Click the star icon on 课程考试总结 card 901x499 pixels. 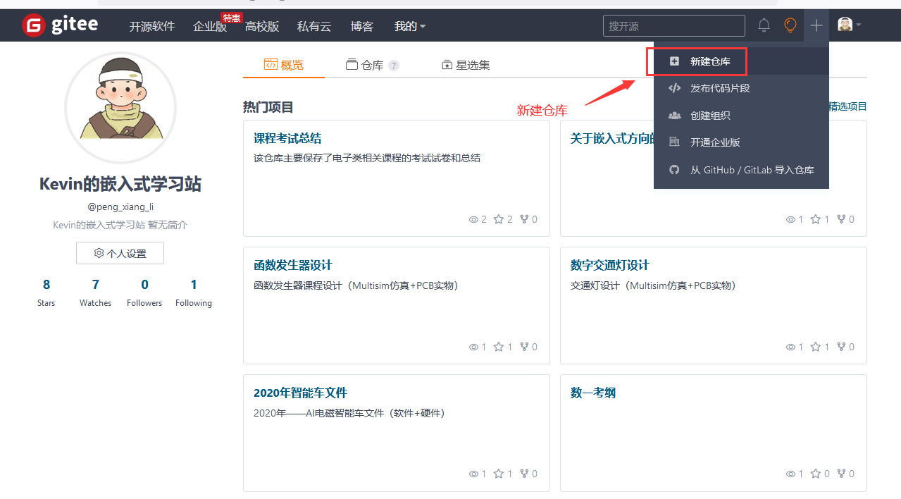(499, 219)
